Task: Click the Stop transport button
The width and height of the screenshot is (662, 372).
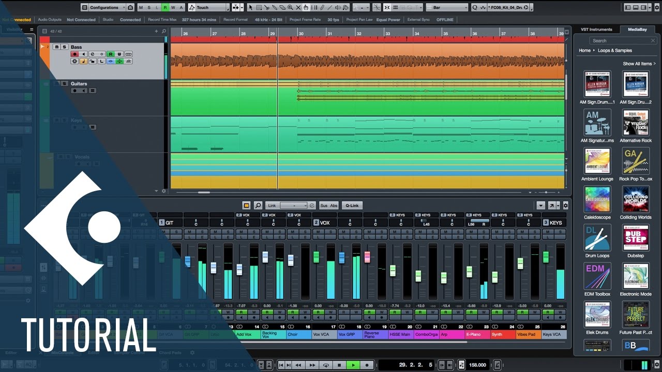Action: [x=339, y=365]
